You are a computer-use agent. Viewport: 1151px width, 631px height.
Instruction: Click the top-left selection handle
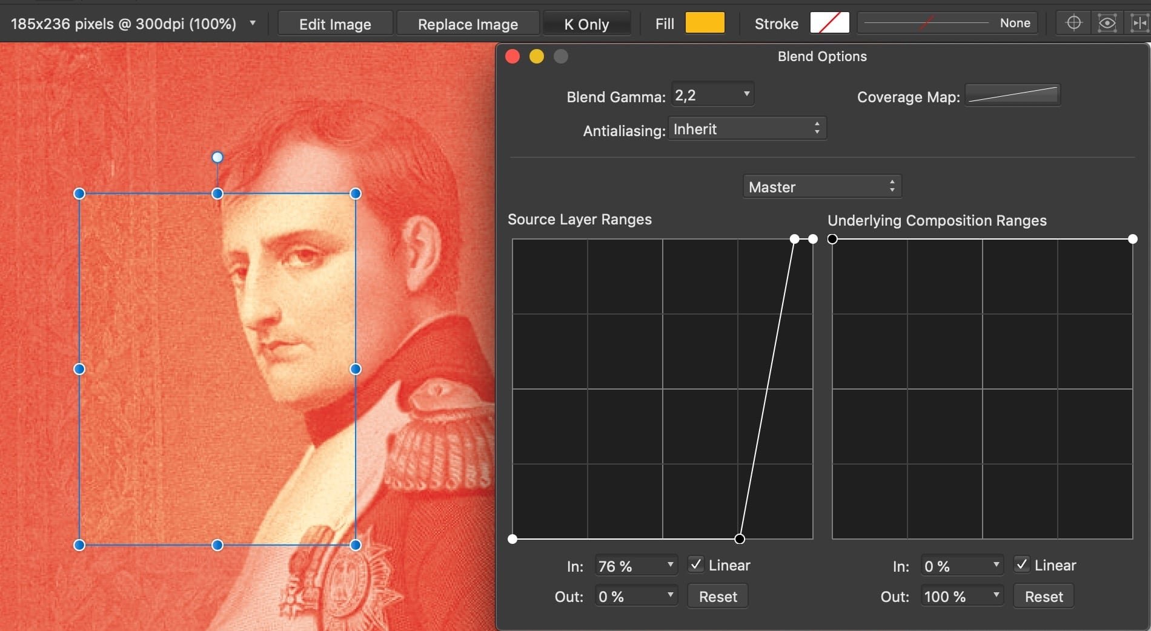pos(79,194)
